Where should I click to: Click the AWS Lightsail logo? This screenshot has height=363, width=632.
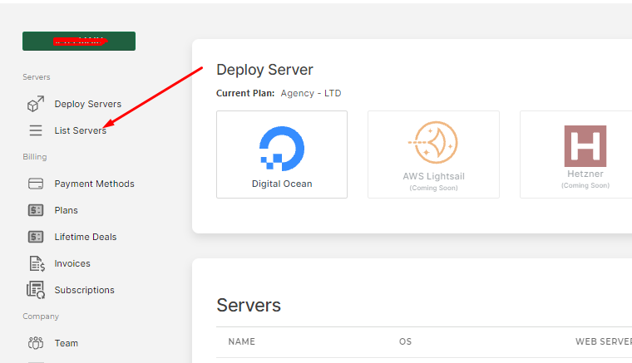(x=433, y=143)
